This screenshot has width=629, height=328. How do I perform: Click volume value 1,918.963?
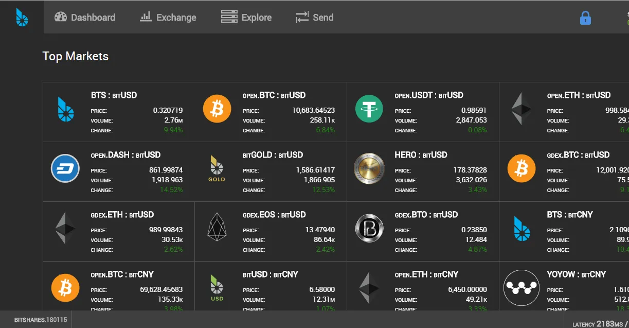tap(167, 180)
